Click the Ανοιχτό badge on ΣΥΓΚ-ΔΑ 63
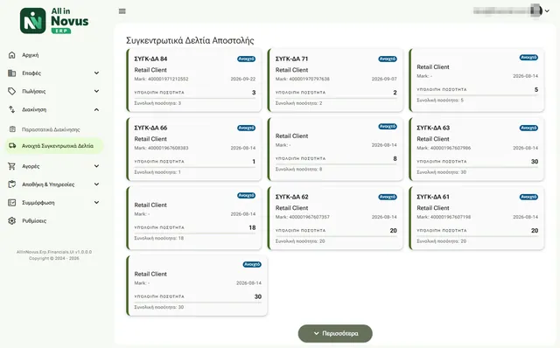 [528, 128]
